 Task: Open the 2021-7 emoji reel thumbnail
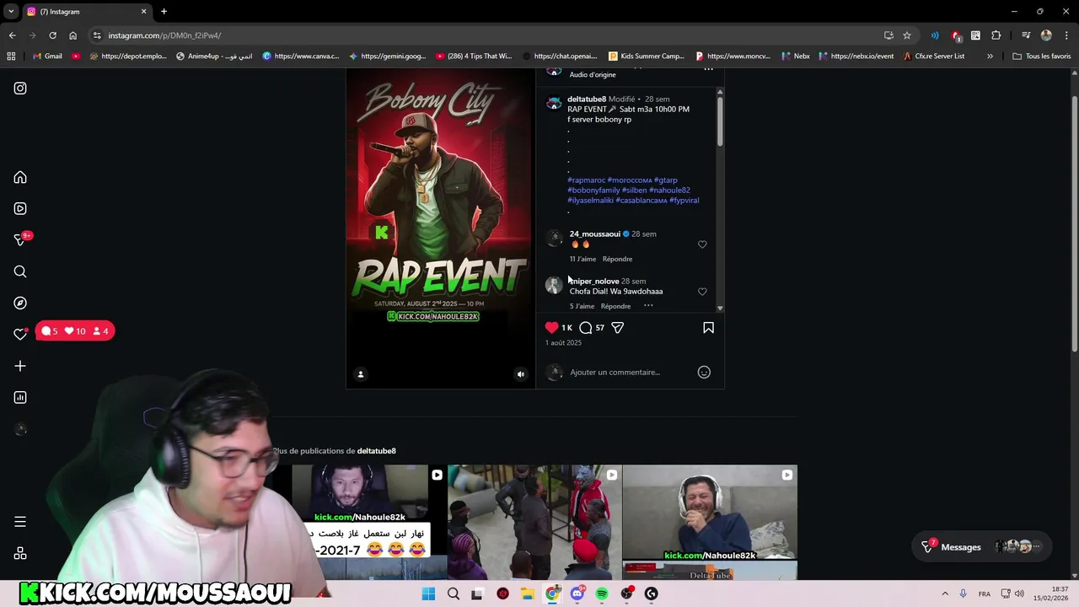coord(360,522)
